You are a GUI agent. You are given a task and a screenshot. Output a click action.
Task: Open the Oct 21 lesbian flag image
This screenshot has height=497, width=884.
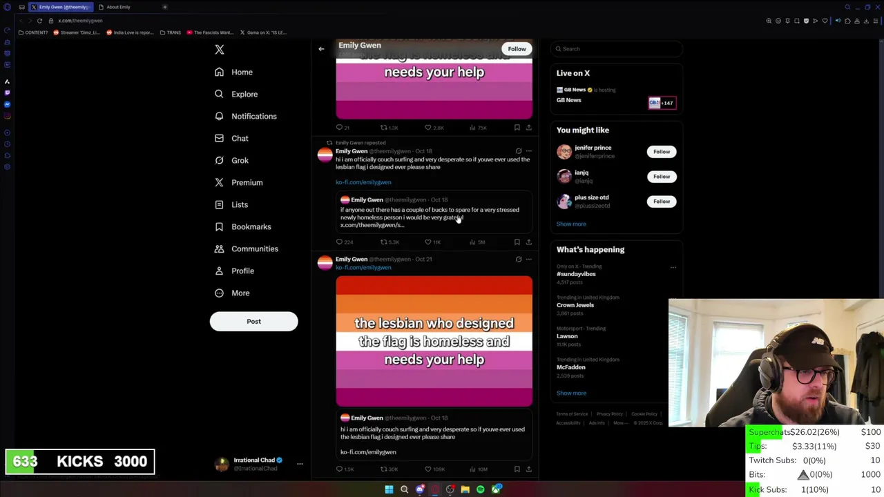click(434, 341)
